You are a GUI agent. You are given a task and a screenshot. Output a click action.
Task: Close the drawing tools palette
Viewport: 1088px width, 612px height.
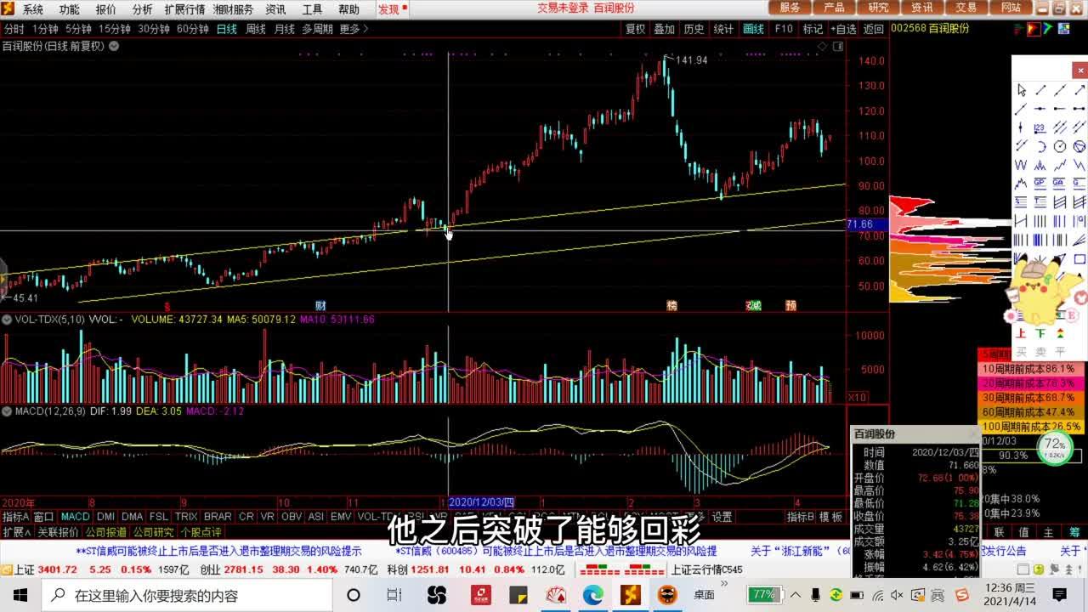pyautogui.click(x=1079, y=71)
